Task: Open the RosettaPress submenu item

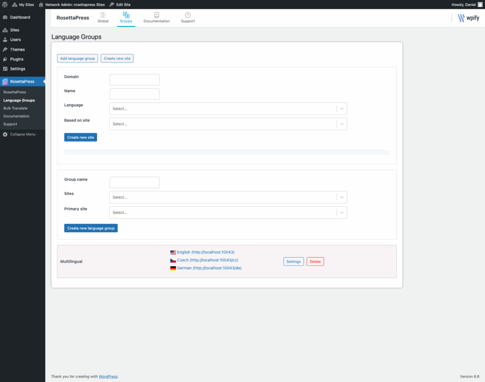Action: pos(15,92)
